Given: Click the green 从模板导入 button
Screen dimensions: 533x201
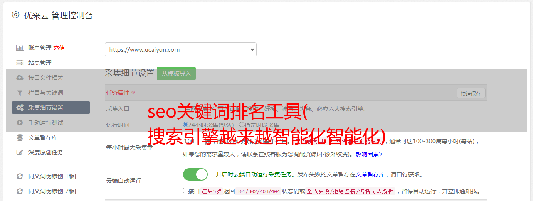Looking at the screenshot, I should [176, 74].
